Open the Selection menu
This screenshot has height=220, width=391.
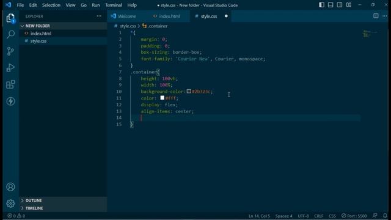(51, 5)
